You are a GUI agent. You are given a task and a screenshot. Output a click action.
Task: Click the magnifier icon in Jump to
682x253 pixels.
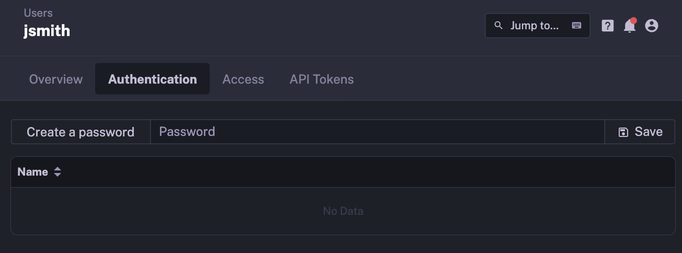pyautogui.click(x=498, y=26)
